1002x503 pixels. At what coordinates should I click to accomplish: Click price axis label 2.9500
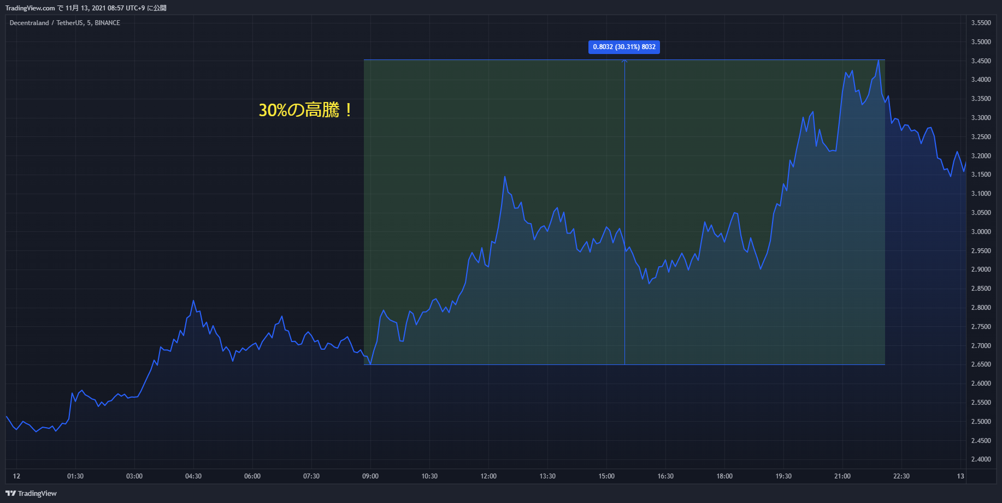point(981,251)
